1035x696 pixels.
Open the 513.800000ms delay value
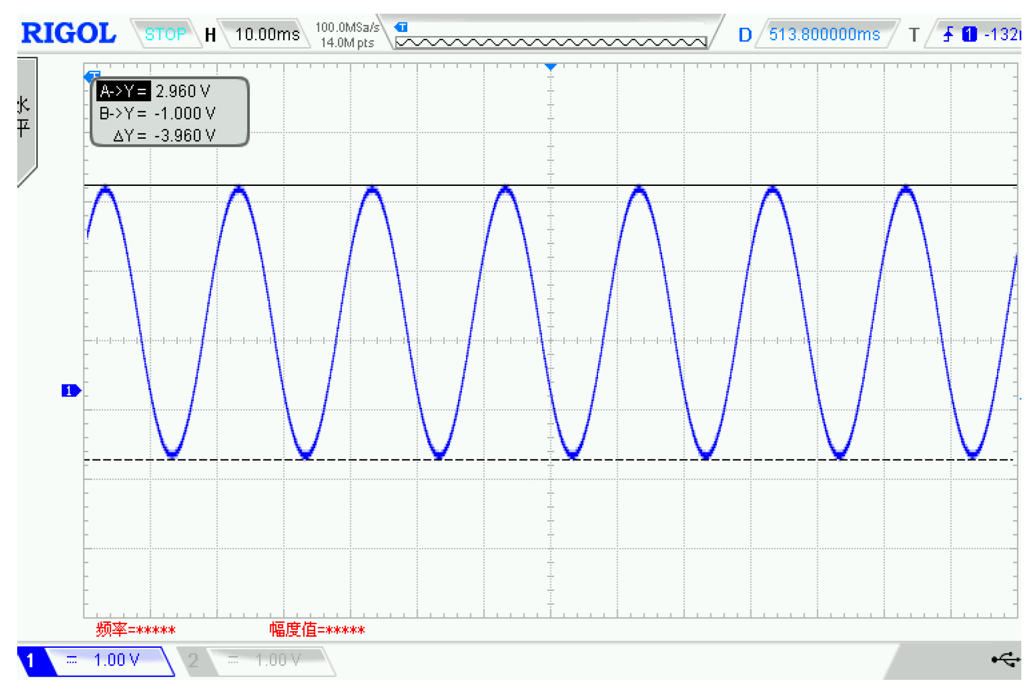tap(824, 34)
